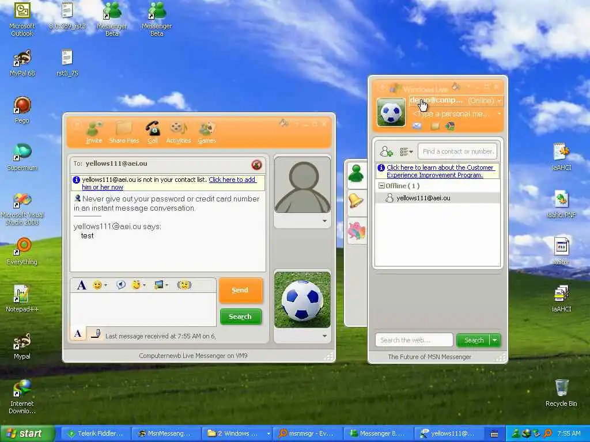590x442 pixels.
Task: Open the MSN Today colorful icon
Action: pyautogui.click(x=450, y=126)
